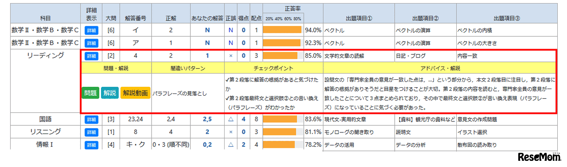The width and height of the screenshot is (567, 167).
Task: Play the orange 解説動画 button
Action: tap(135, 93)
